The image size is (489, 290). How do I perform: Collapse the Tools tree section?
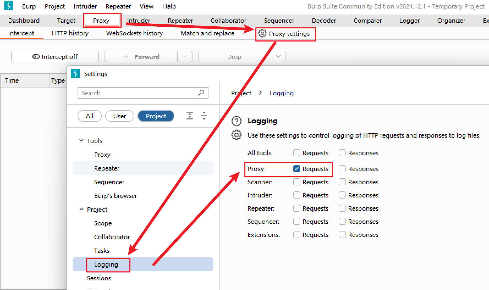[81, 140]
